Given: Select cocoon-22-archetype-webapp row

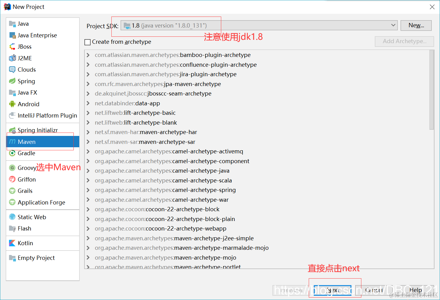Looking at the screenshot, I should coord(257,229).
